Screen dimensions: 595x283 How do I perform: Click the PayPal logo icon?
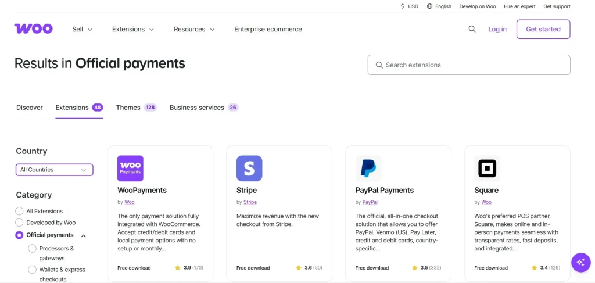(368, 168)
